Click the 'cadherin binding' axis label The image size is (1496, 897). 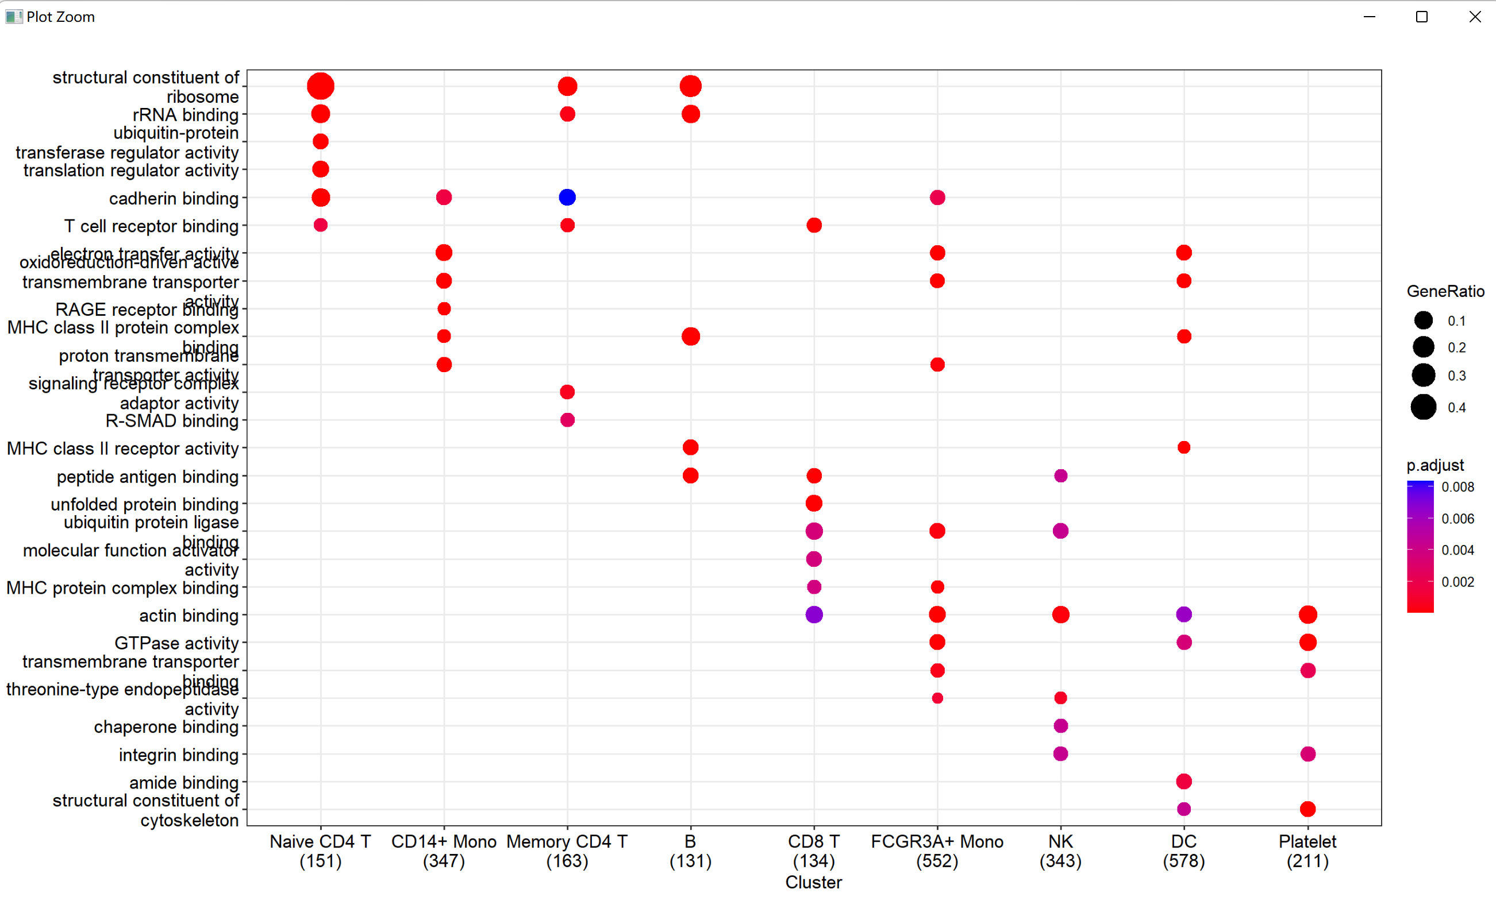(174, 198)
